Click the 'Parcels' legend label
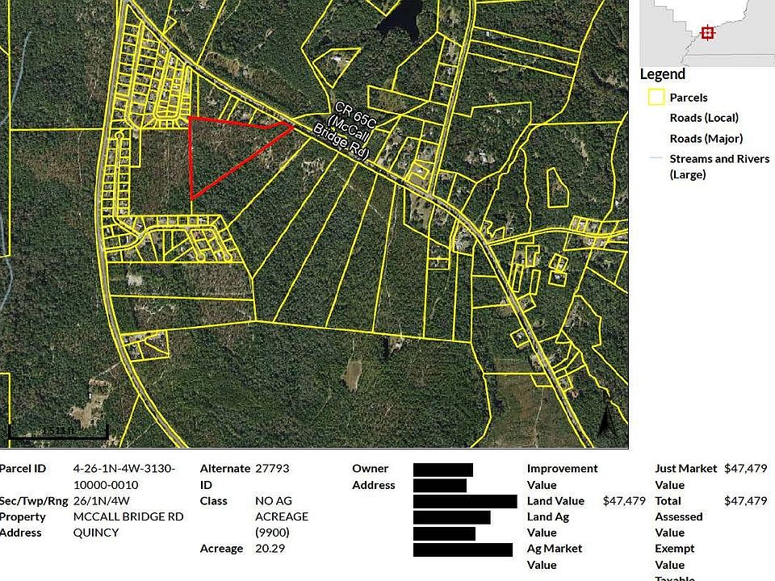This screenshot has width=775, height=581. tap(689, 98)
